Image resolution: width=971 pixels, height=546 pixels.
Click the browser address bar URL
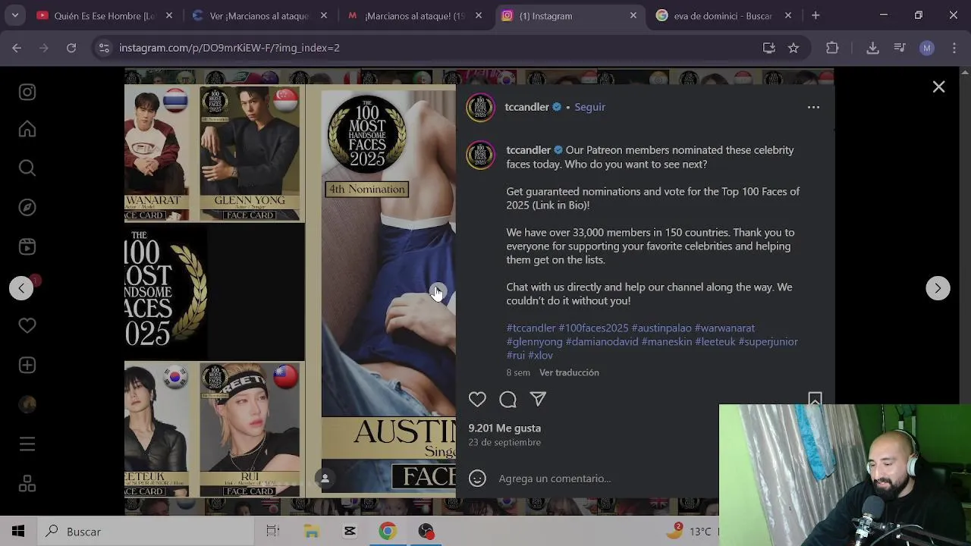tap(229, 48)
